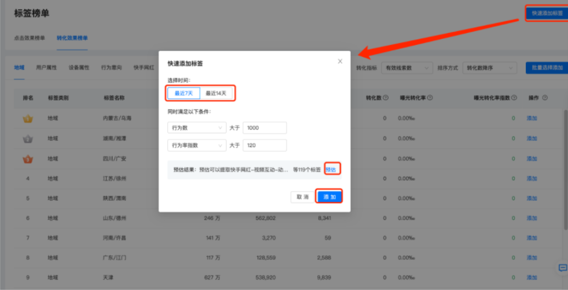The width and height of the screenshot is (568, 290).
Task: Click the table's vertical scrollbar
Action: tap(565, 169)
